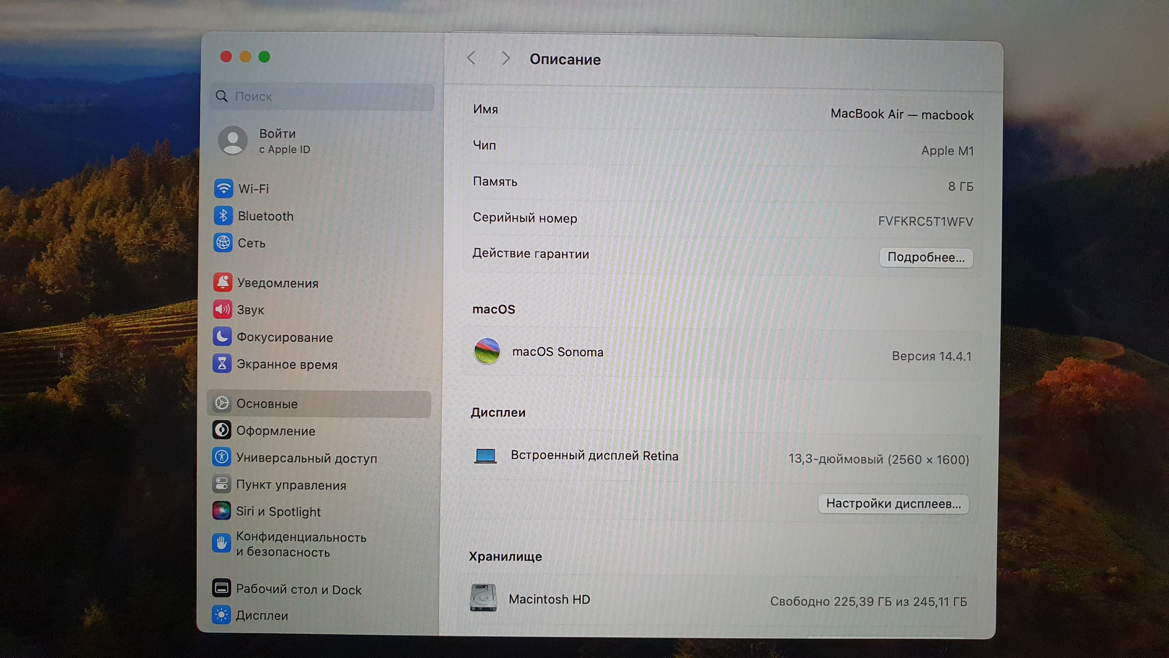Open Screen Time (Экранное время) hourglass icon

(222, 364)
